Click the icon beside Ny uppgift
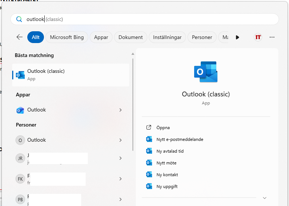 tap(149, 186)
